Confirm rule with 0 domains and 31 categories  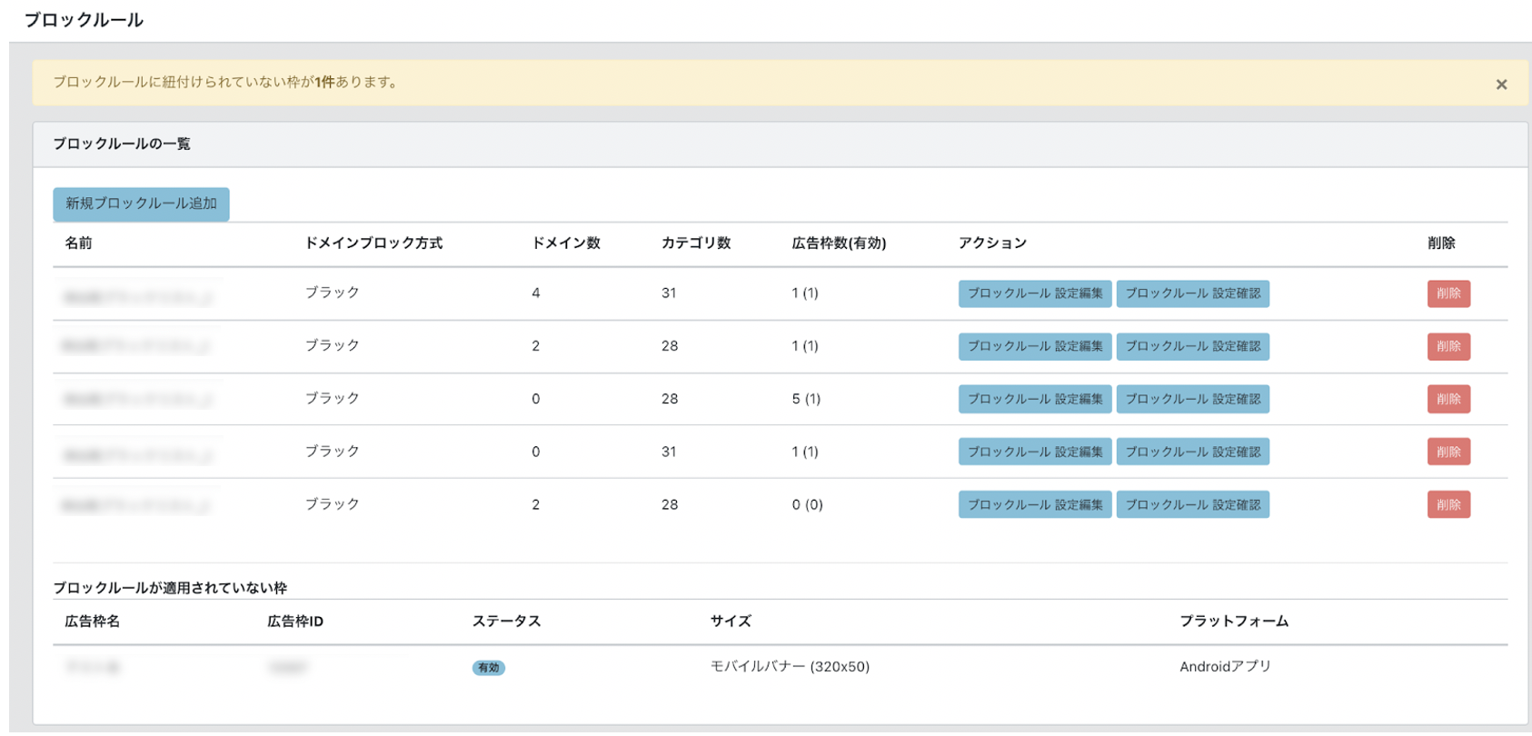pos(1192,452)
